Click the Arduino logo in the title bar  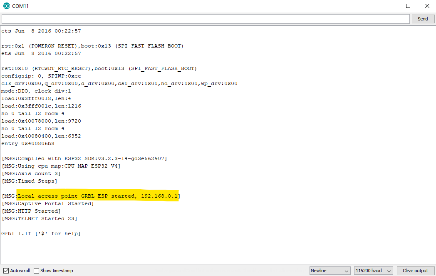coord(6,6)
